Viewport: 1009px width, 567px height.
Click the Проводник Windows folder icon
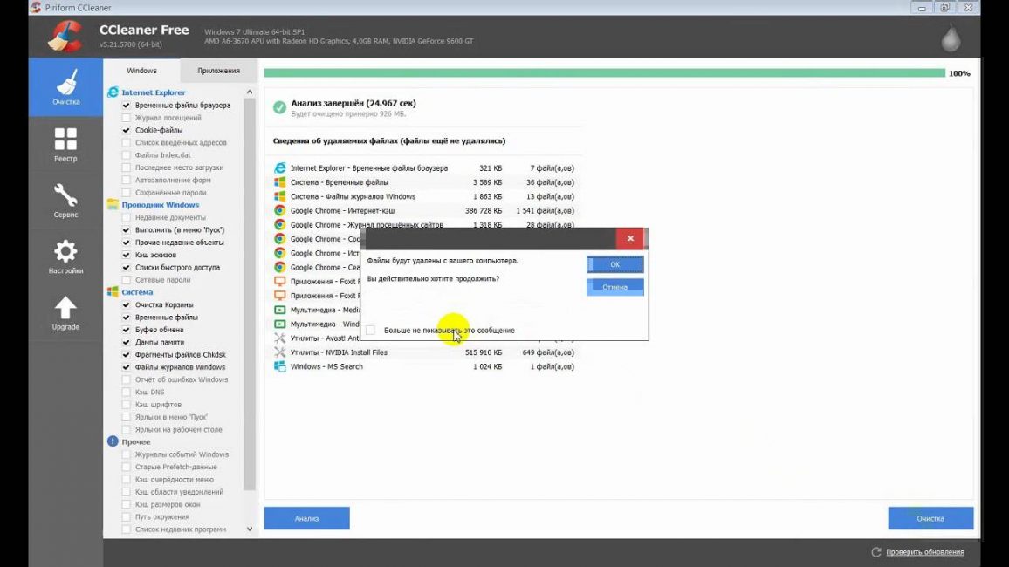(x=113, y=204)
